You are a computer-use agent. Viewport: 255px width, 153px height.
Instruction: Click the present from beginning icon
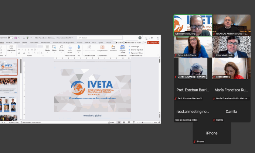(x=27, y=38)
